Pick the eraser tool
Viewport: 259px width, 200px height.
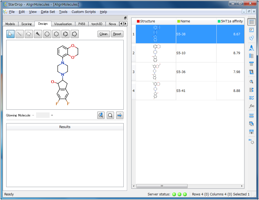29,34
